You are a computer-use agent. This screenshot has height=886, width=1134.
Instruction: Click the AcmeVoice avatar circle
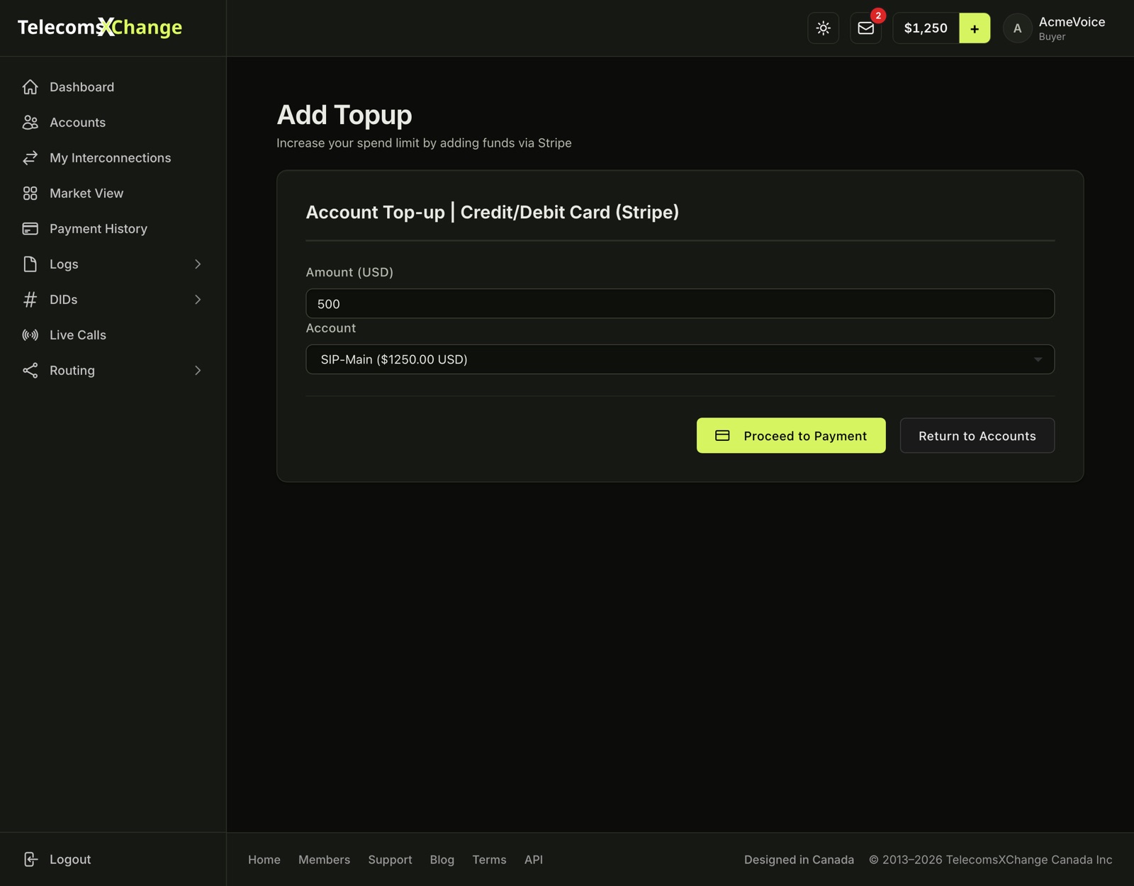[x=1017, y=28]
